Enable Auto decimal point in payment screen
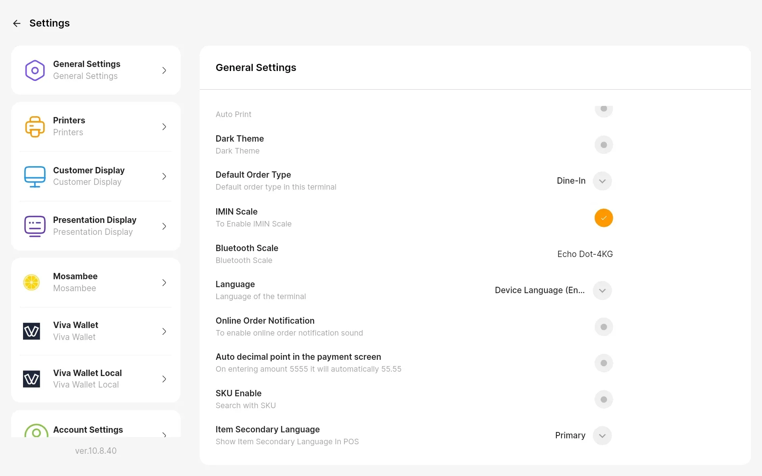Image resolution: width=762 pixels, height=476 pixels. (604, 363)
